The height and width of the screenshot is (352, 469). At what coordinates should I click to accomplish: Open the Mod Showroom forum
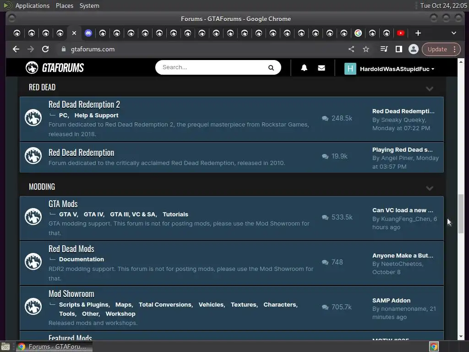[71, 294]
